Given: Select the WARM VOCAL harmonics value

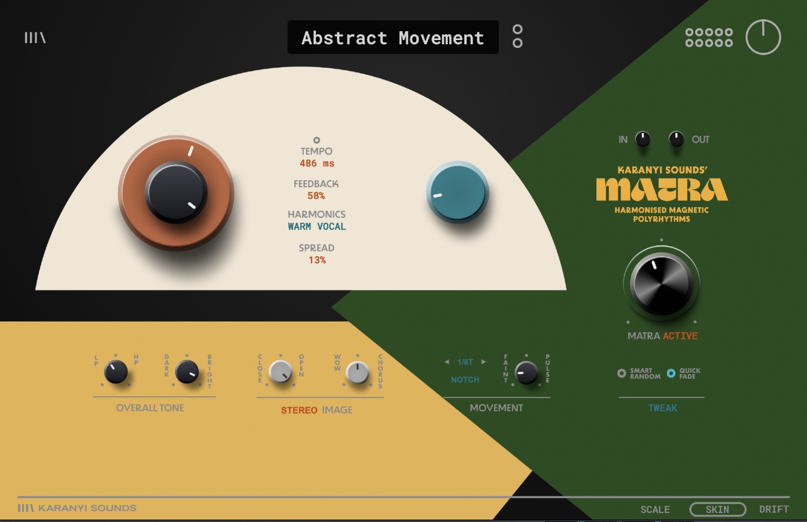Looking at the screenshot, I should 316,227.
